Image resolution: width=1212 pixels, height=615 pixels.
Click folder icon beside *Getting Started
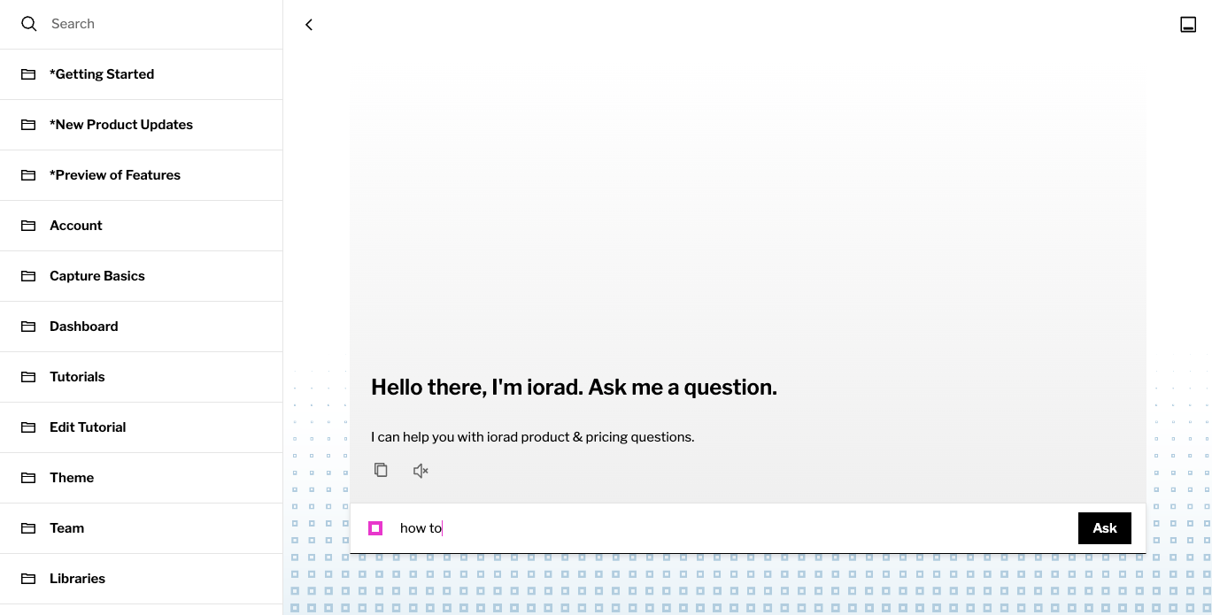pyautogui.click(x=28, y=74)
